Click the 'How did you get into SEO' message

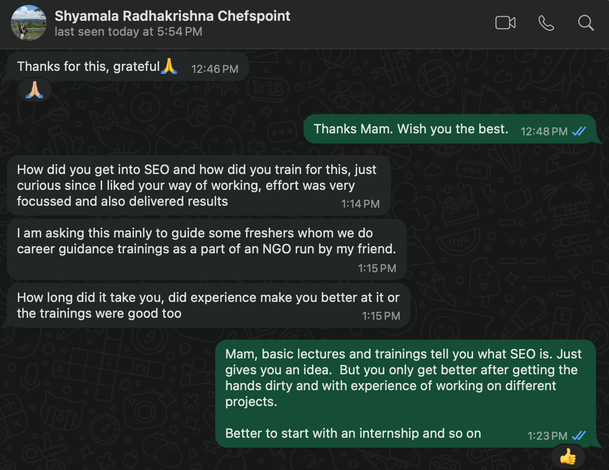point(196,185)
